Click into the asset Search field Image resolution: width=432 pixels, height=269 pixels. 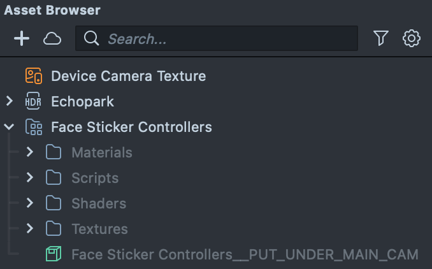pyautogui.click(x=229, y=39)
